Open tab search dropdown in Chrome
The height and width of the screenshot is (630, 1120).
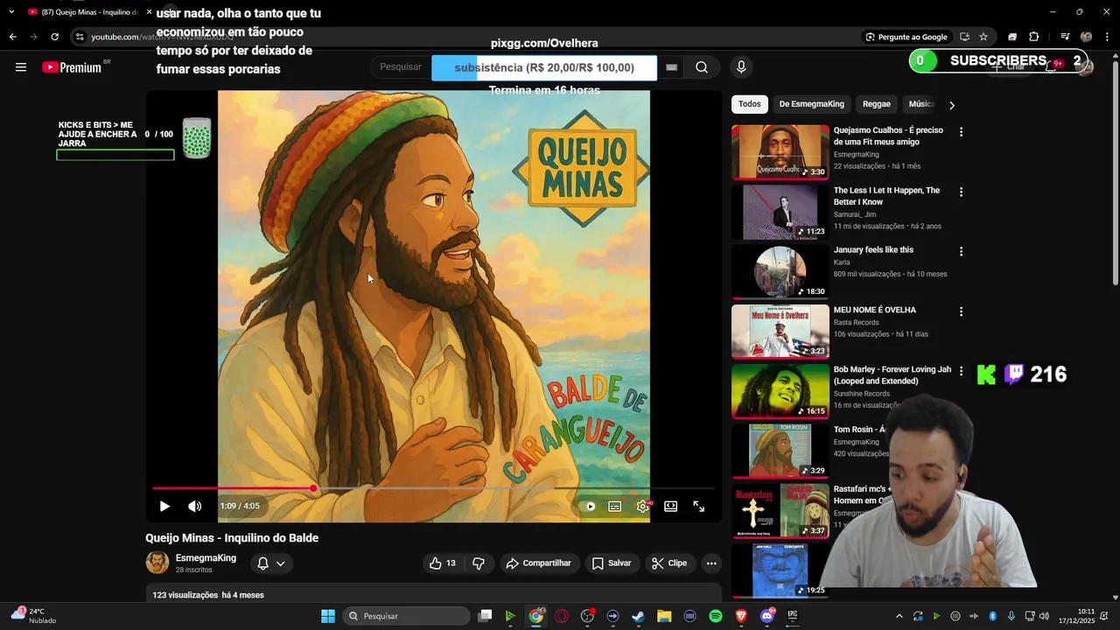[11, 12]
